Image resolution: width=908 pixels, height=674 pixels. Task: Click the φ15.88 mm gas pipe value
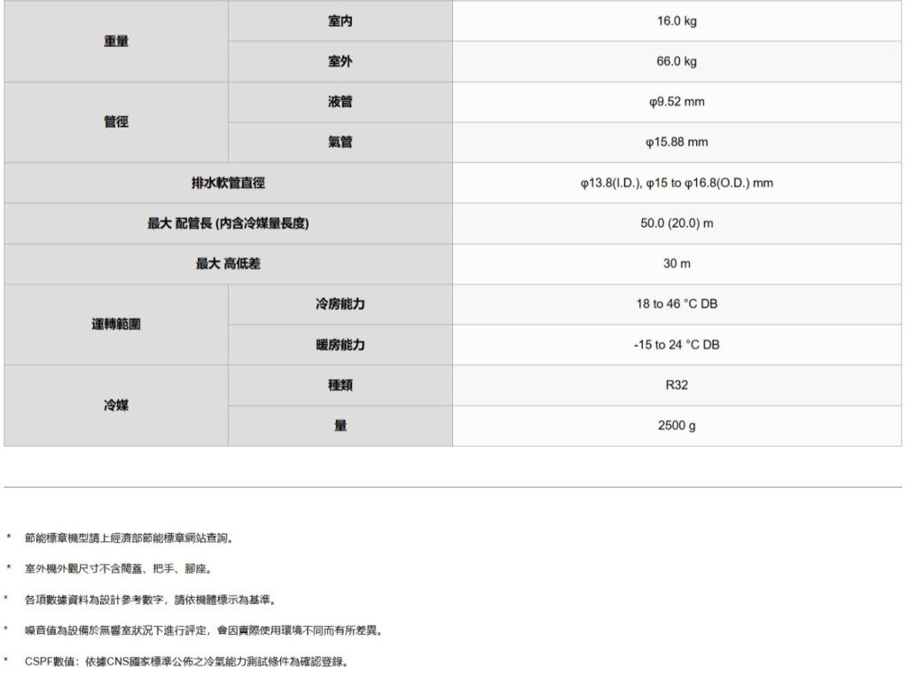(x=677, y=143)
